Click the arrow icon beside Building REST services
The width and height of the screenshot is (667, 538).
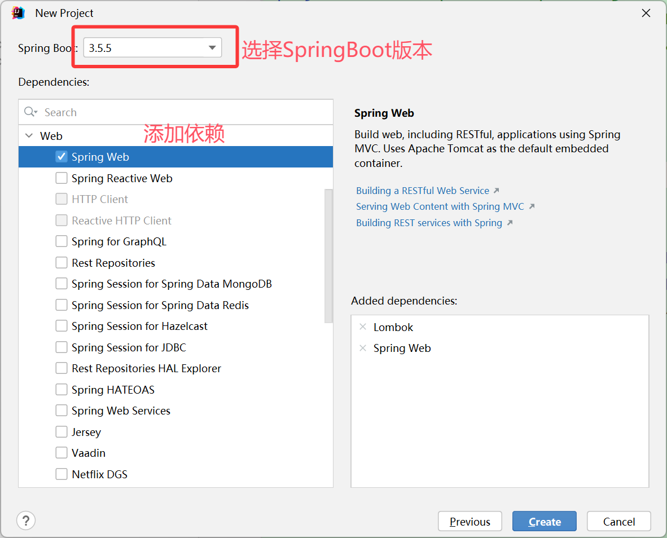510,223
